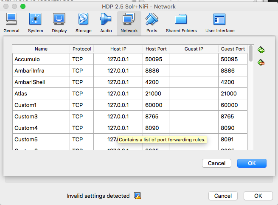The height and width of the screenshot is (205, 278).
Task: Select the Accumulo rule name
Action: [x=41, y=59]
